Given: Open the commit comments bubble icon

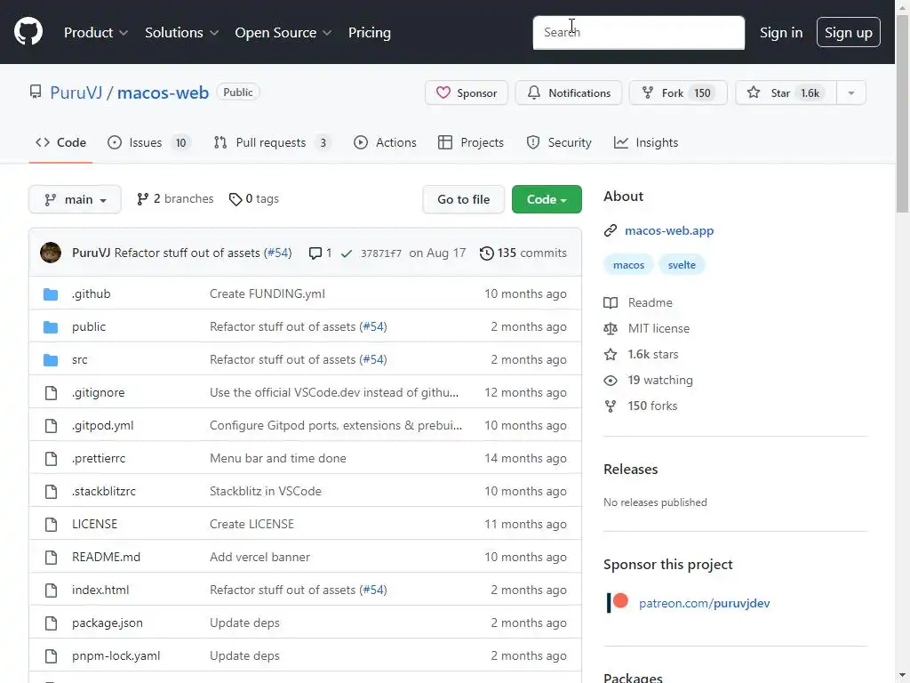Looking at the screenshot, I should [x=315, y=253].
